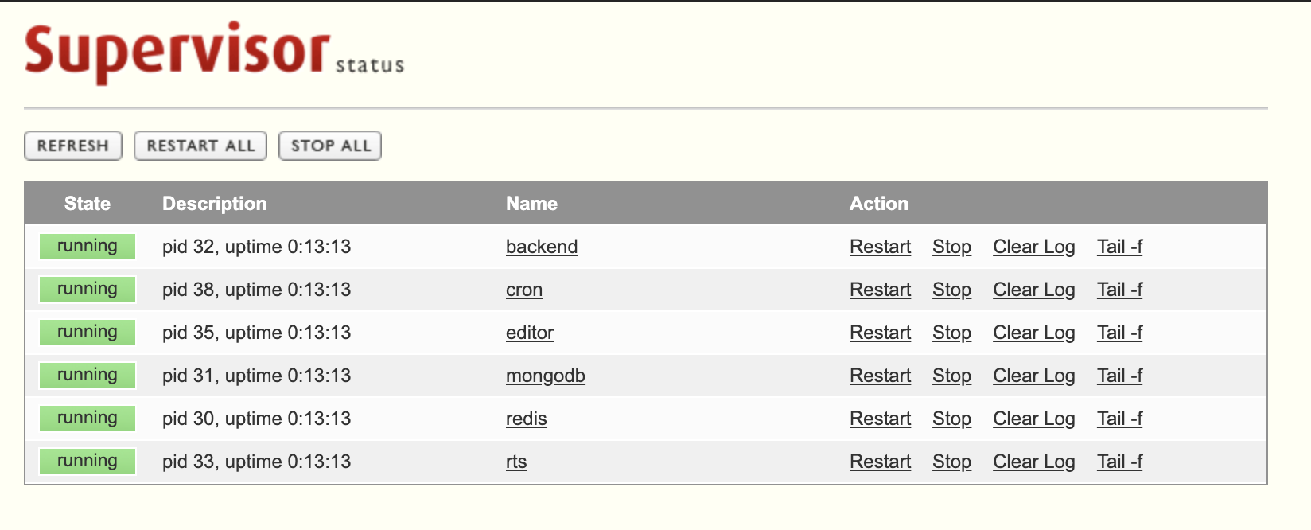This screenshot has width=1311, height=530.
Task: Click the green running badge for mongodb
Action: point(87,376)
